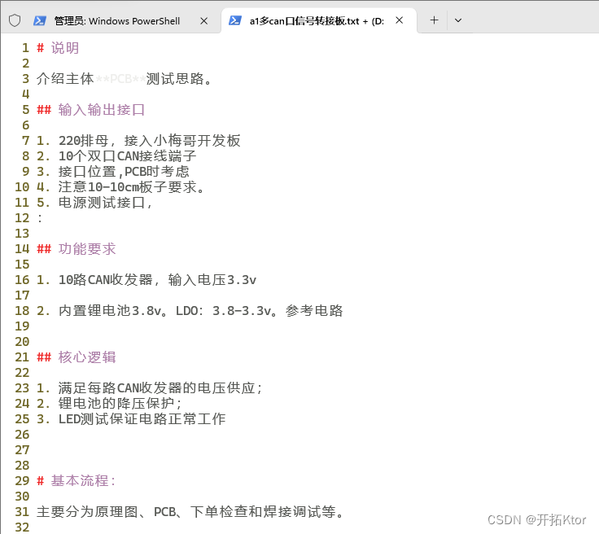Click the heading '# 基本流程:'

coord(76,481)
